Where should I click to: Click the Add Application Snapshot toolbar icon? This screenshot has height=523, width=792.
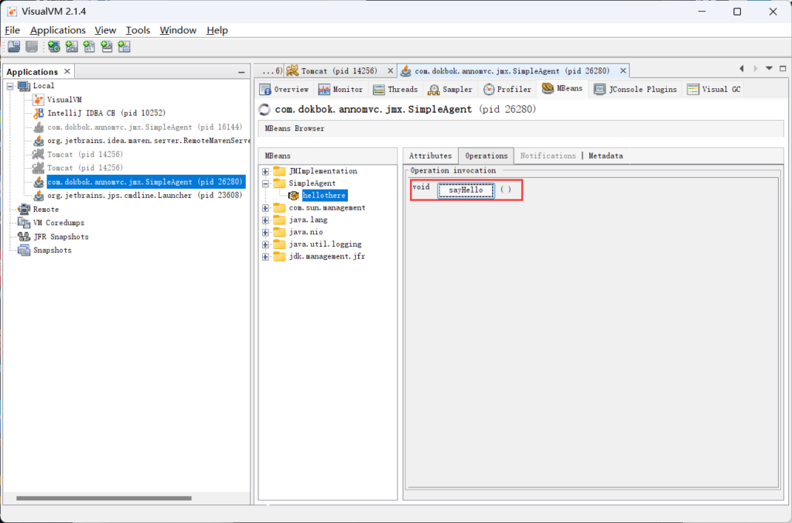[125, 47]
